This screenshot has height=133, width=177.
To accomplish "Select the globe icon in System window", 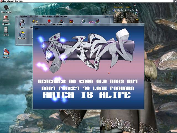I will point(83,21).
